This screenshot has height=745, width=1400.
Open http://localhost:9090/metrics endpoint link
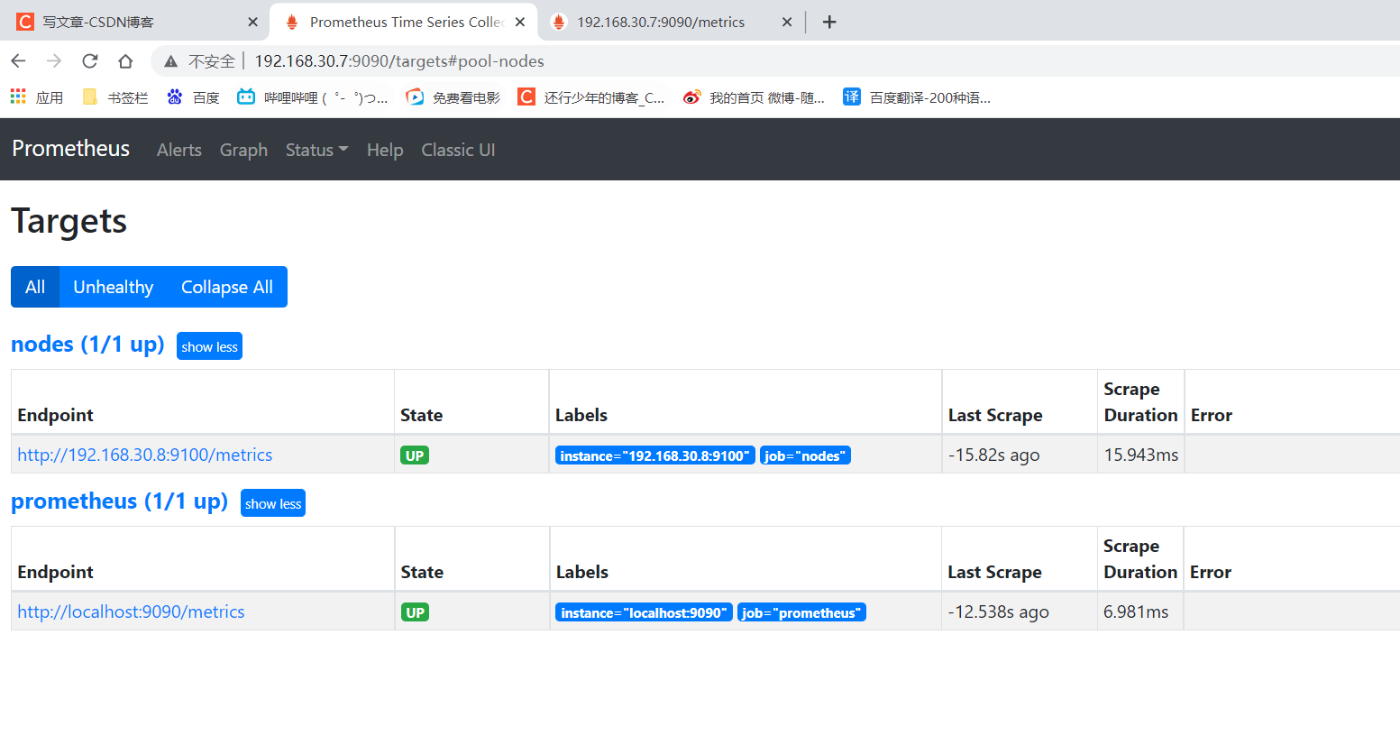tap(131, 612)
